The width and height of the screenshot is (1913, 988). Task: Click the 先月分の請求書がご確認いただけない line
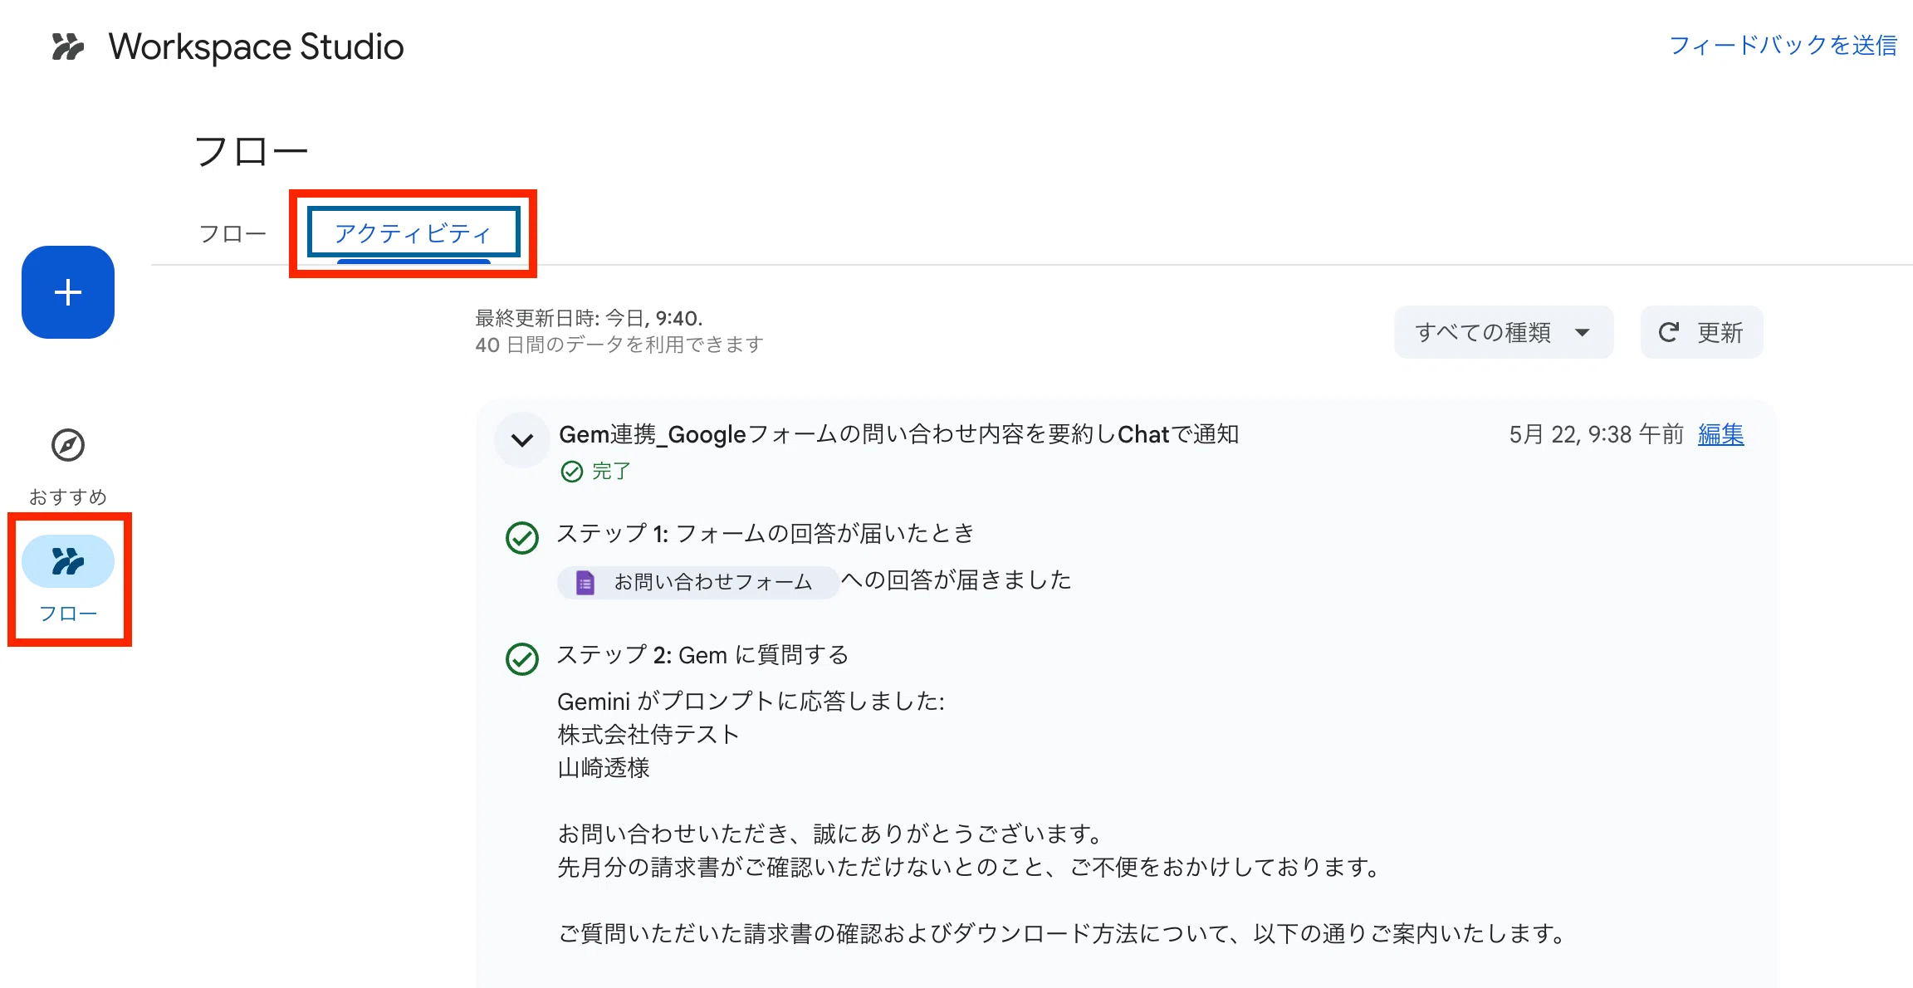[x=969, y=868]
